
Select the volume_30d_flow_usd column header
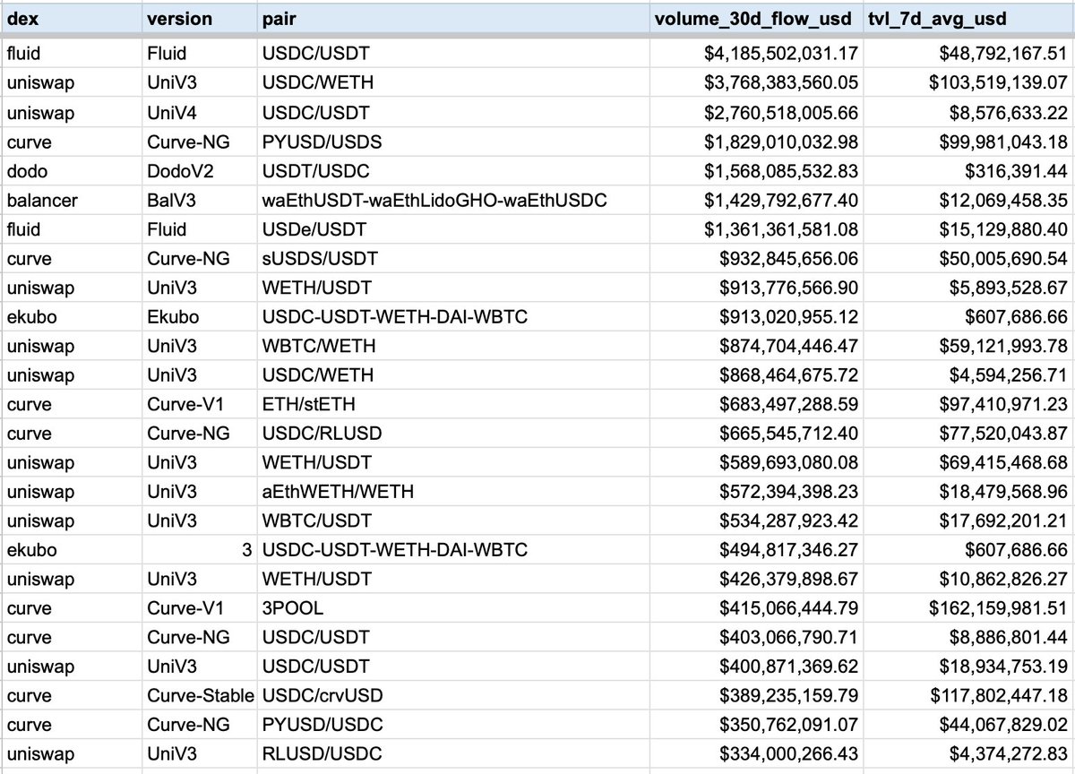[x=758, y=18]
